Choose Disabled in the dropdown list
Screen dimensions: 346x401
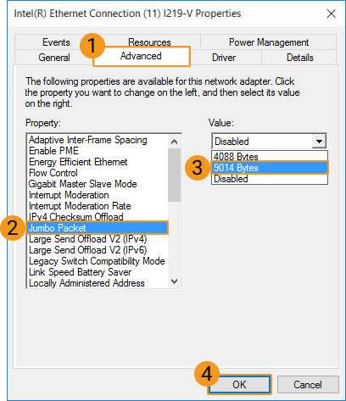(270, 179)
